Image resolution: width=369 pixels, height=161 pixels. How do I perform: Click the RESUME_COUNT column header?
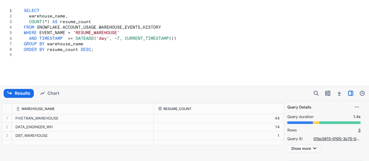click(x=177, y=109)
